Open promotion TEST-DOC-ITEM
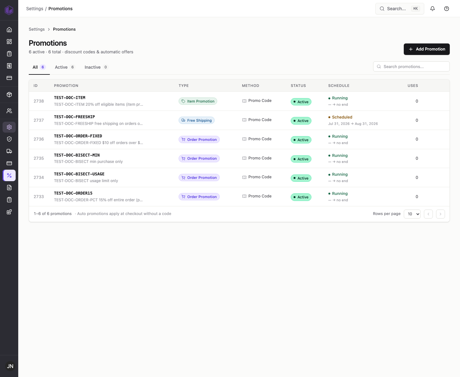The width and height of the screenshot is (460, 377). pos(70,98)
